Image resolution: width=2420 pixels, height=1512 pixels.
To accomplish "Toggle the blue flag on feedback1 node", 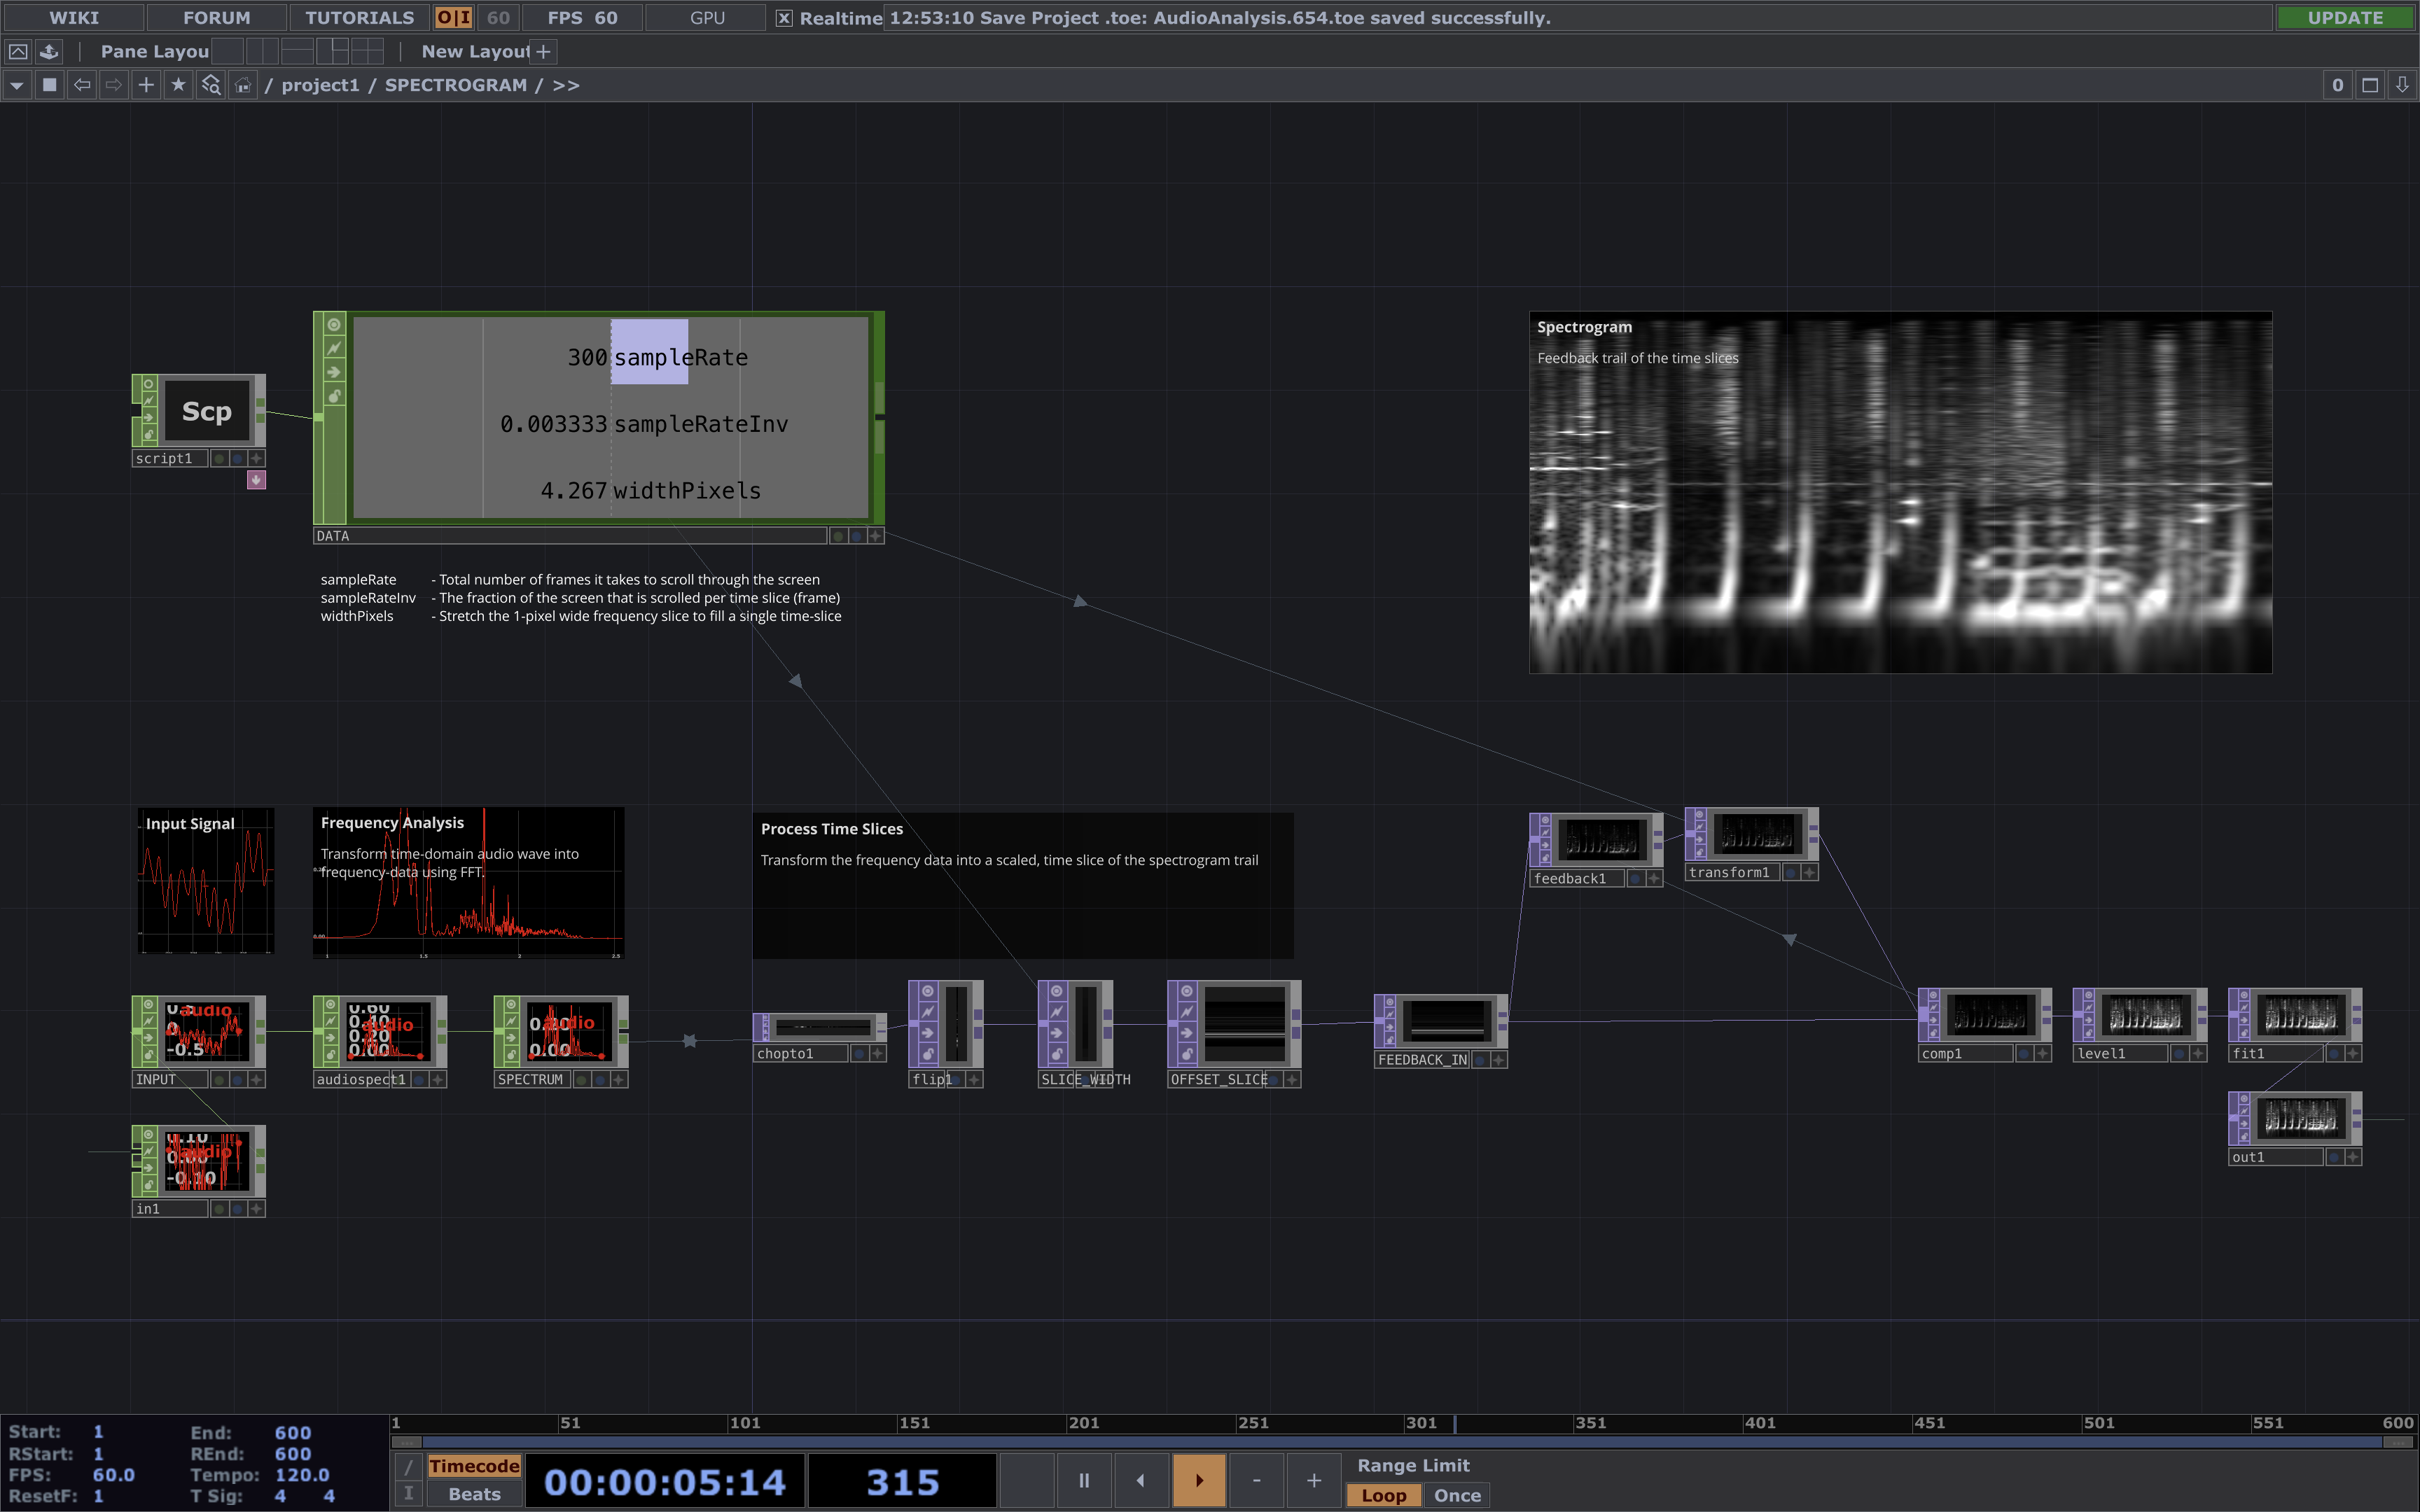I will [1636, 879].
